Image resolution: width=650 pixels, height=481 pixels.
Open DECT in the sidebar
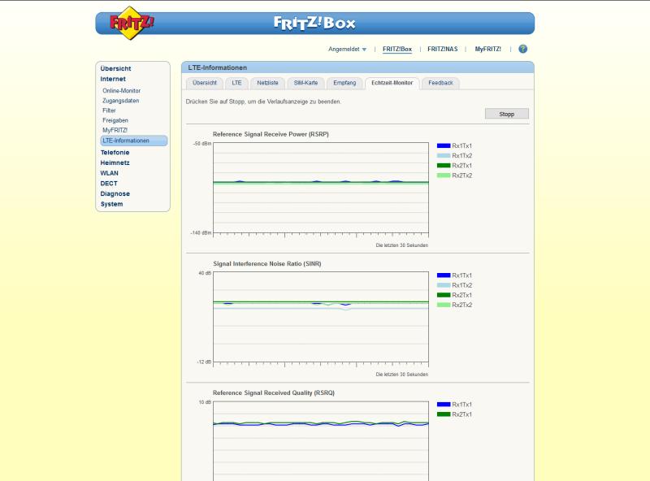point(109,184)
